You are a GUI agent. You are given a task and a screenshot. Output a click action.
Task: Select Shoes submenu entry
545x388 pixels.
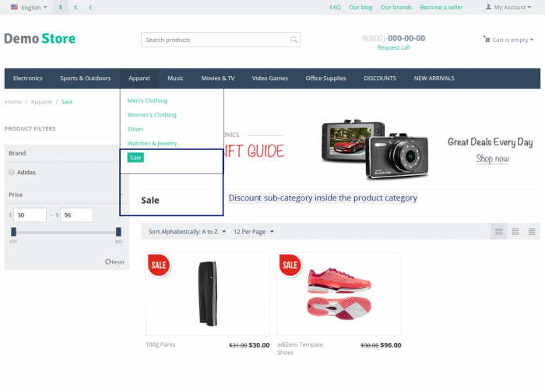135,129
